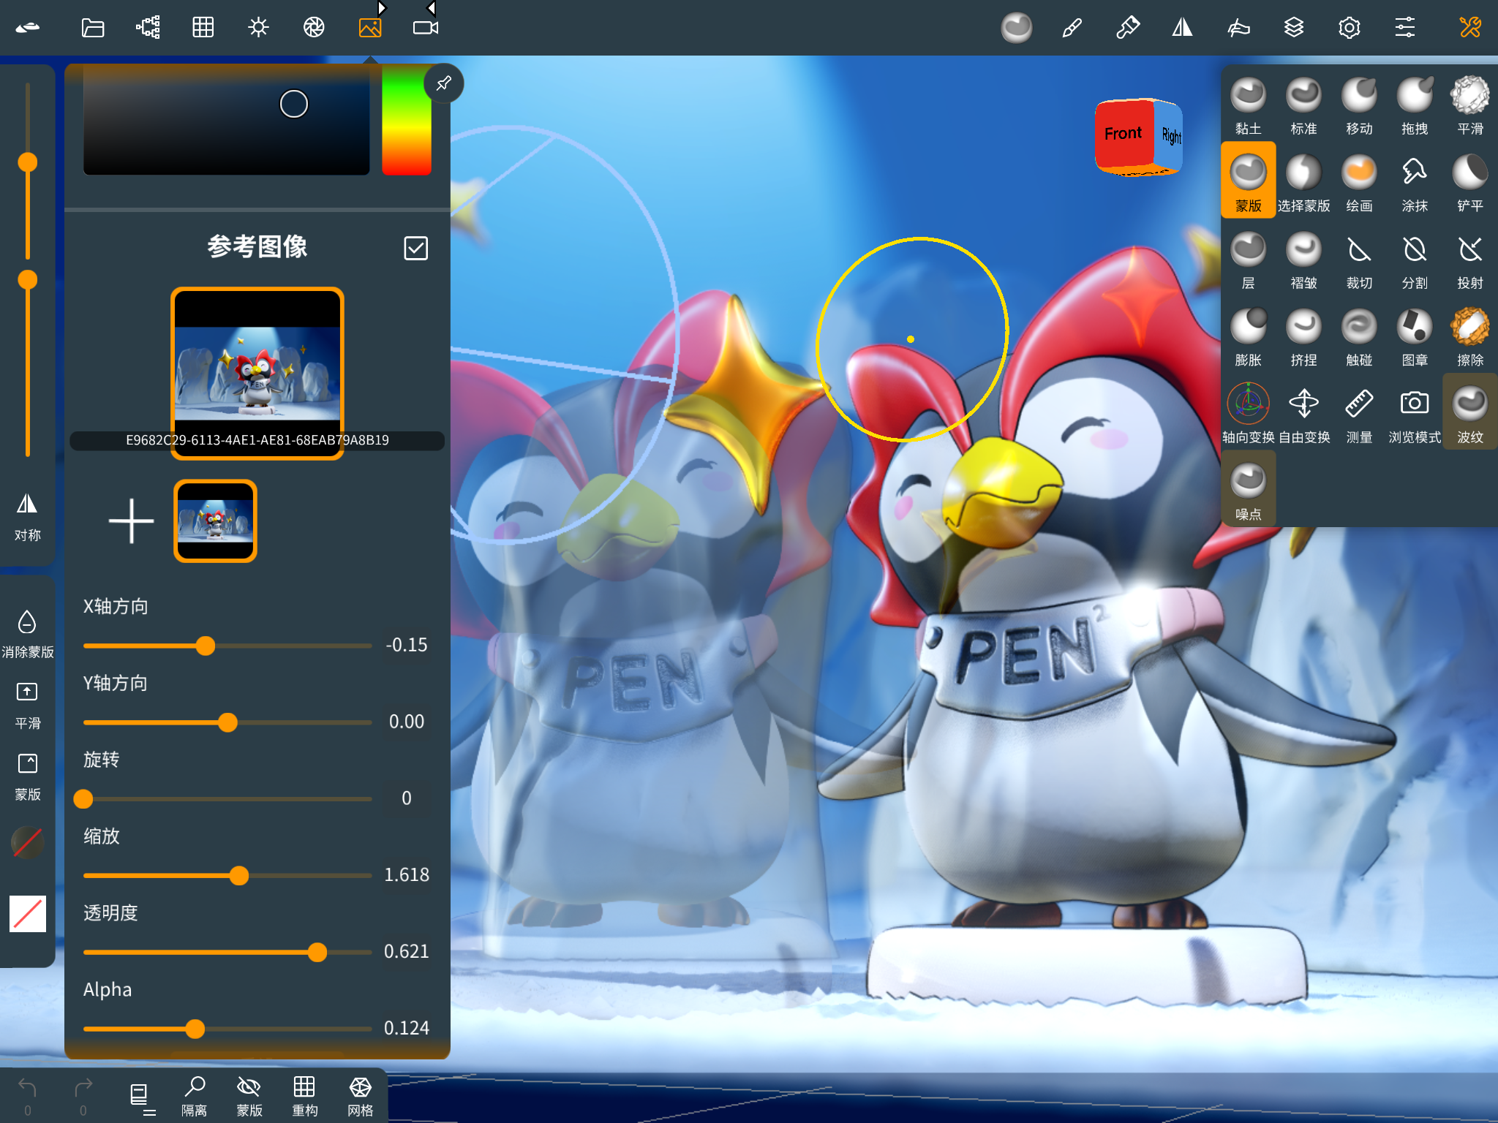
Task: Add a new reference image with plus button
Action: point(131,521)
